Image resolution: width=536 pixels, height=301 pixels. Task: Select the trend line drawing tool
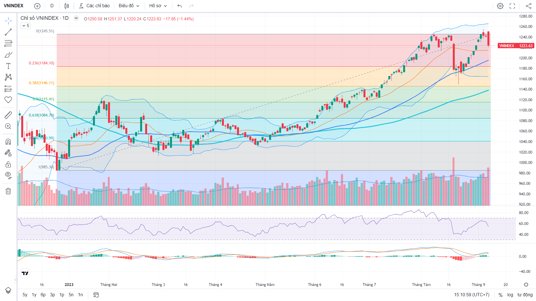(x=8, y=32)
